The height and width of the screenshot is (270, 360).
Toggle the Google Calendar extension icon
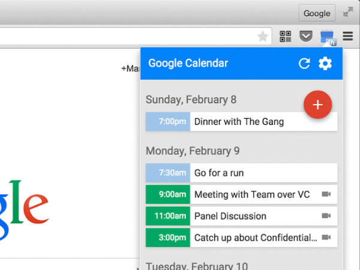(328, 37)
